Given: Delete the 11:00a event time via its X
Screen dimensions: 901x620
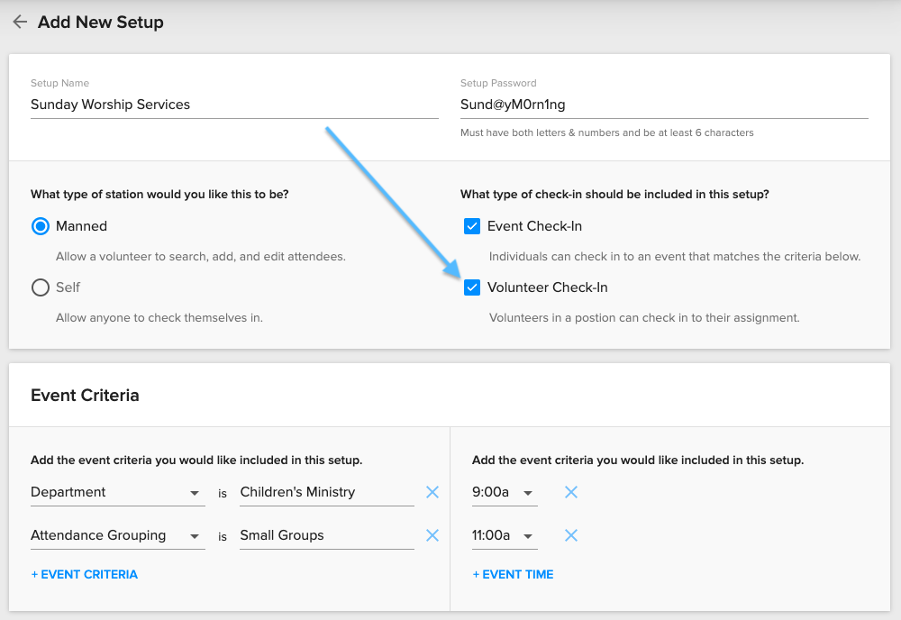Looking at the screenshot, I should coord(570,535).
